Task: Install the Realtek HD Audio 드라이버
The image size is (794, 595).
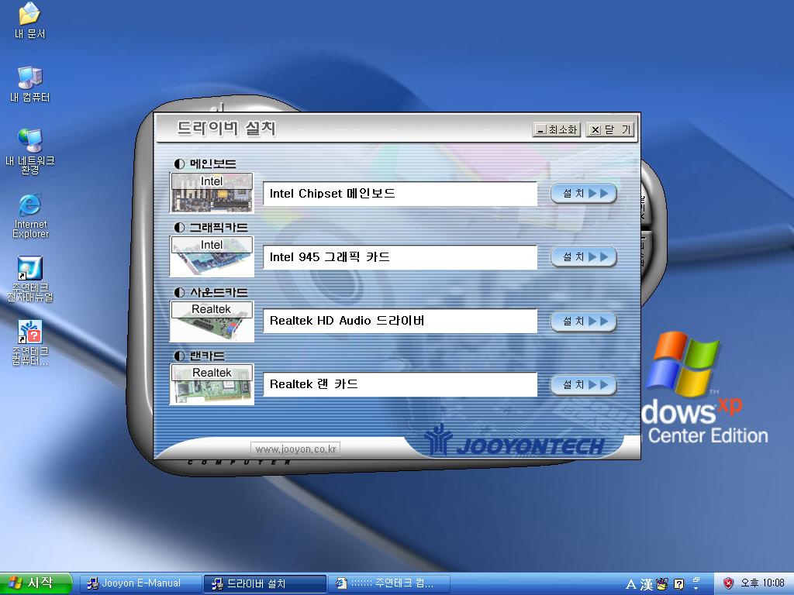Action: point(583,322)
